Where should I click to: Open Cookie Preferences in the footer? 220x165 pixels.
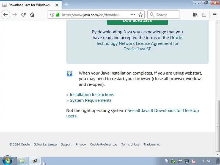point(103,144)
